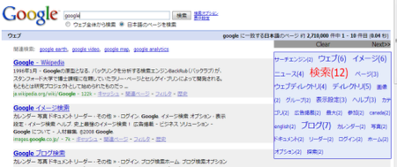397x167 pixels.
Task: Select tag ヘルプ(3)
Action: 364,100
